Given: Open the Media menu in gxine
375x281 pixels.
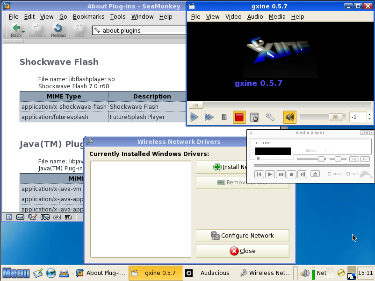Looking at the screenshot, I should tap(277, 17).
